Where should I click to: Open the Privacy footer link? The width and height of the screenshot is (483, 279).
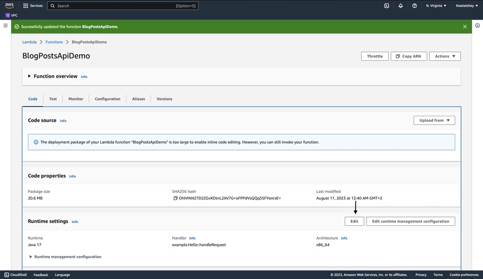tap(421, 275)
